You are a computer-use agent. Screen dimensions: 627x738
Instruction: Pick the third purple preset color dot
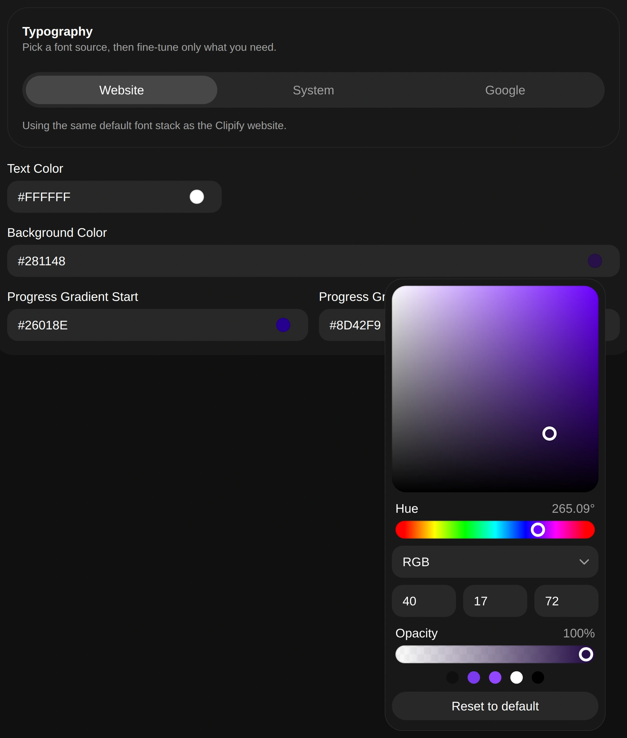[x=495, y=677]
